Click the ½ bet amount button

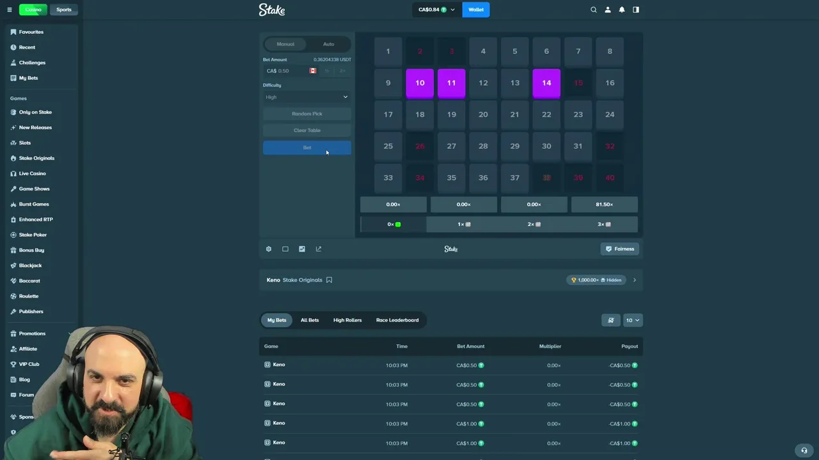[x=326, y=71]
